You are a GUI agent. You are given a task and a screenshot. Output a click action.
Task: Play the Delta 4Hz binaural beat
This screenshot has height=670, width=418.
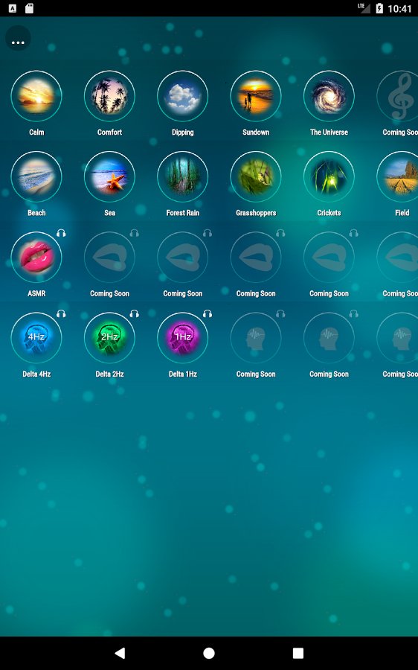point(36,337)
